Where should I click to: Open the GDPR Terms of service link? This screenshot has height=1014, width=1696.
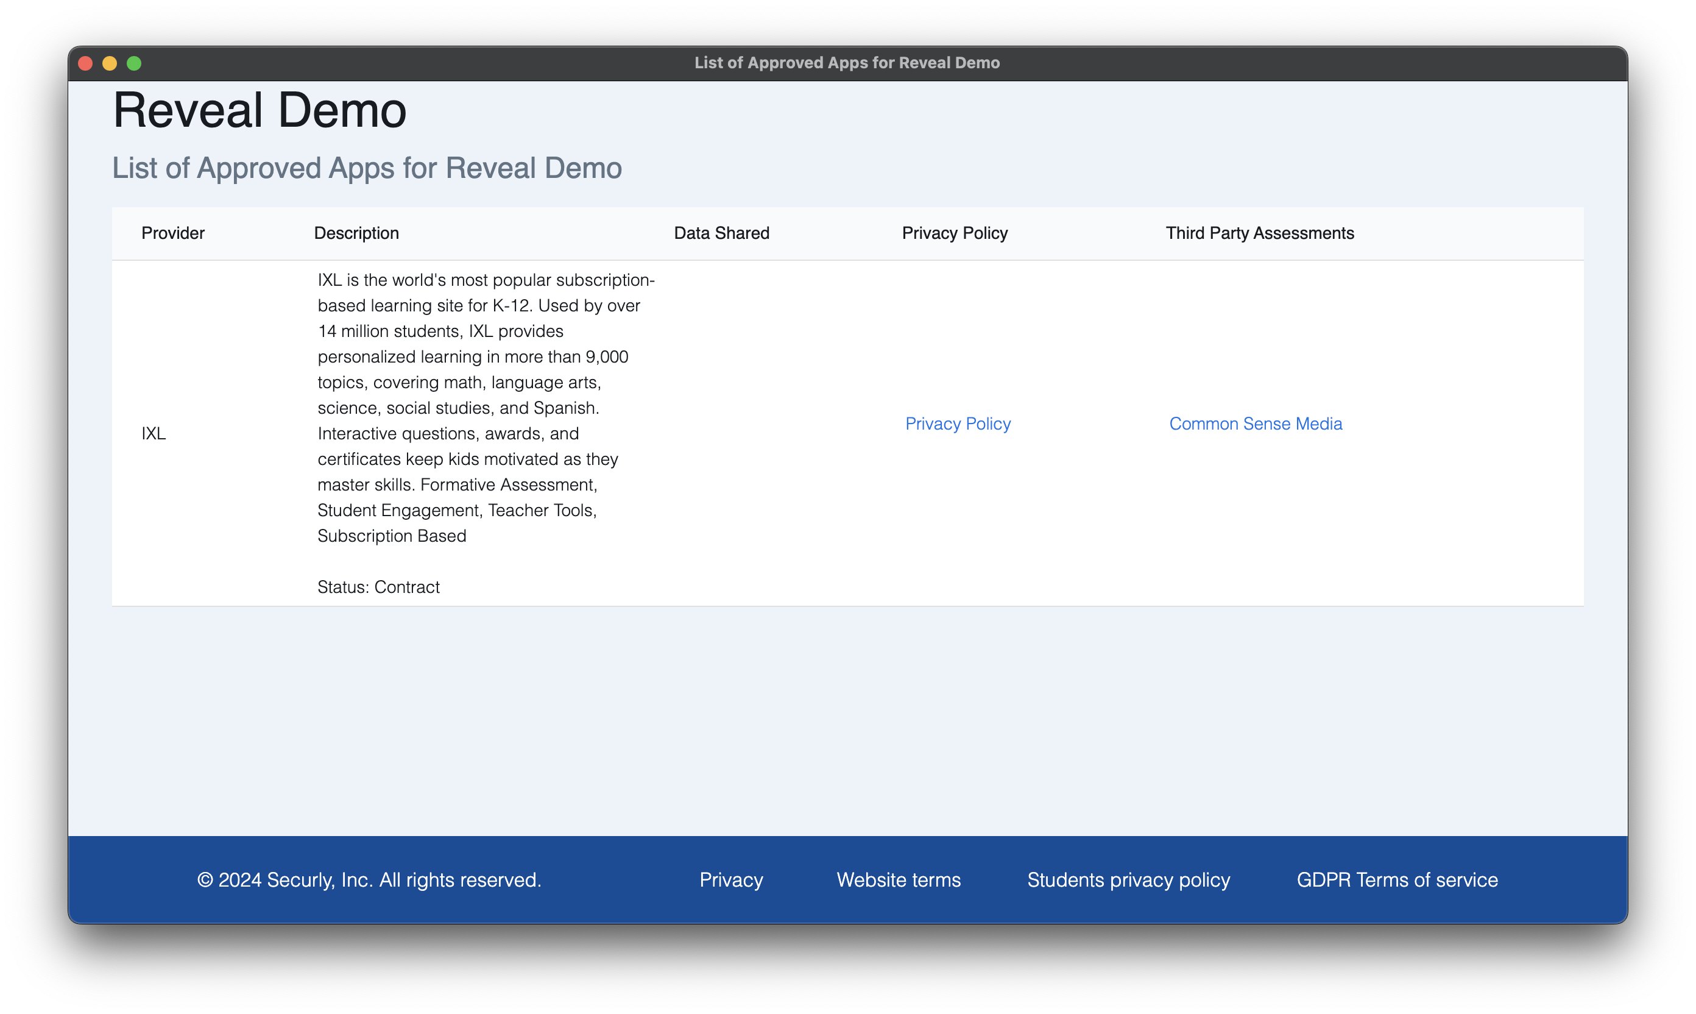(x=1397, y=879)
